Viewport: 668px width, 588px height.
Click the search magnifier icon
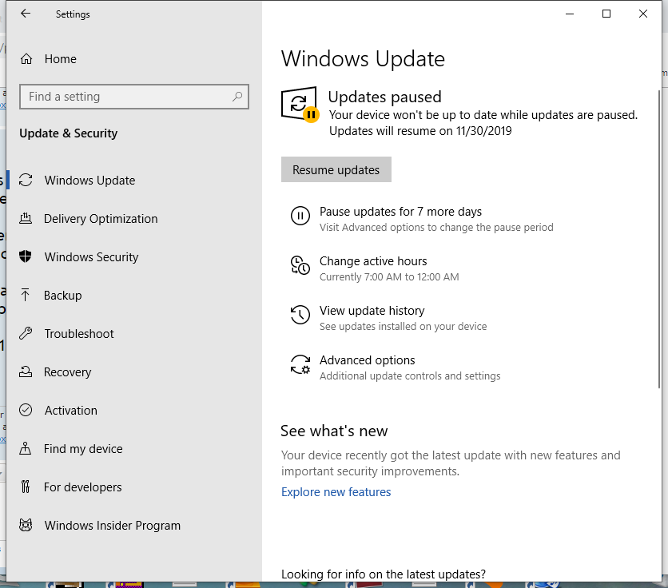click(x=237, y=97)
